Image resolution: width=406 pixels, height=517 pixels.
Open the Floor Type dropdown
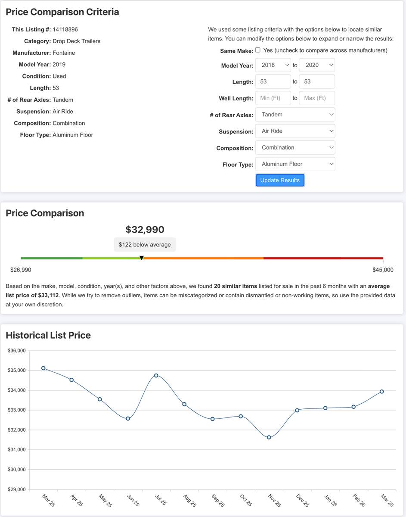(295, 164)
